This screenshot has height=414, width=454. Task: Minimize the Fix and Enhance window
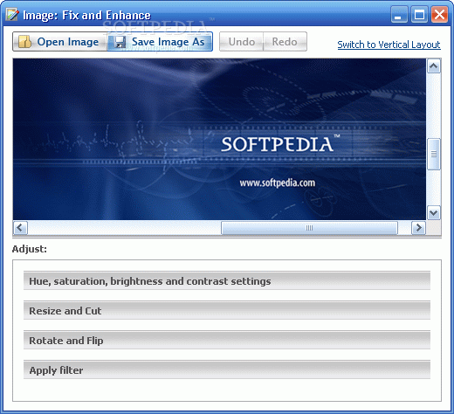tap(399, 15)
